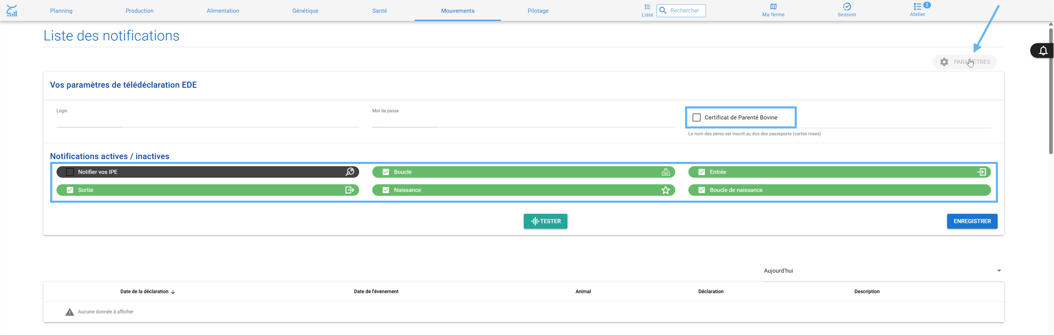Click the Naissance star icon

pyautogui.click(x=665, y=190)
